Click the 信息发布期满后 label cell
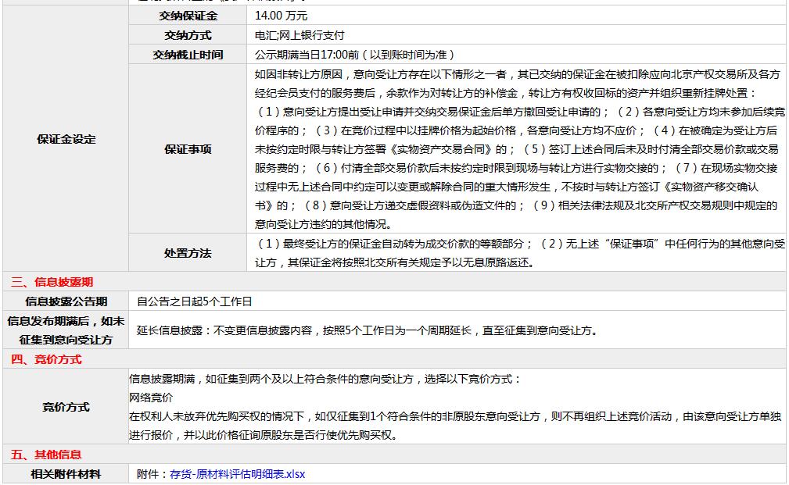789x485 pixels. click(66, 330)
